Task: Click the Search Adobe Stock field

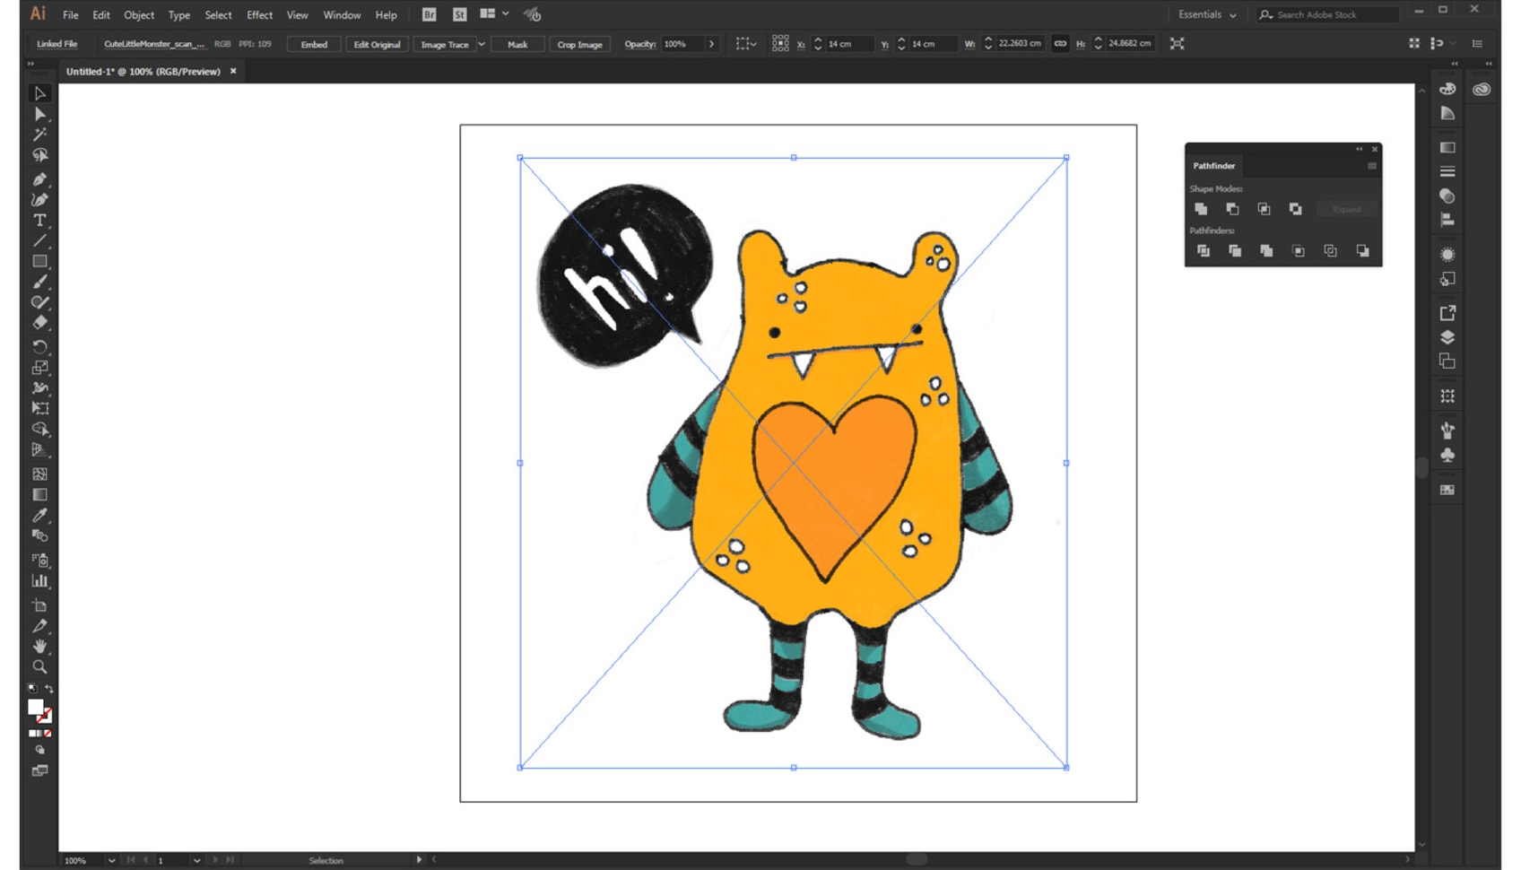Action: click(x=1327, y=14)
